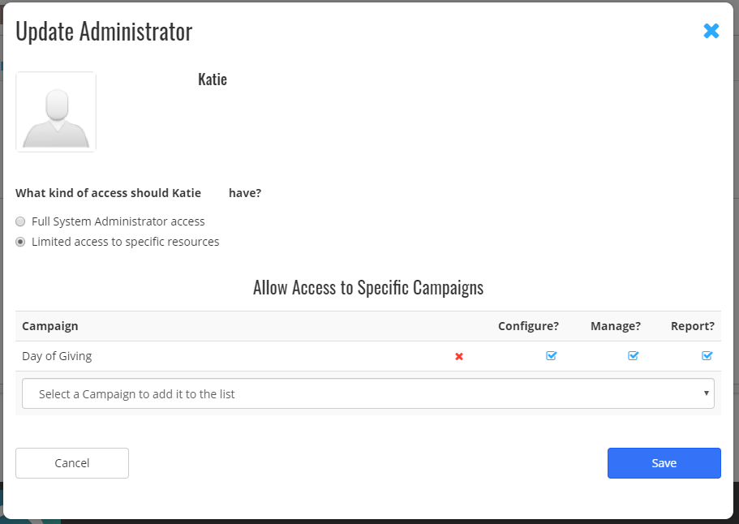Select the Day of Giving row

[58, 355]
